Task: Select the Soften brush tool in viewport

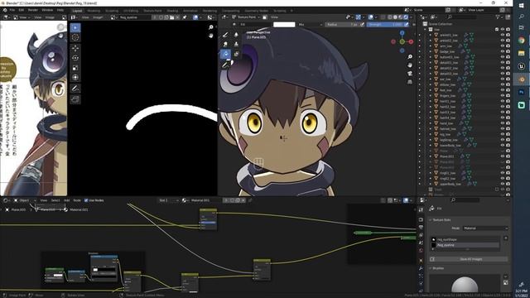Action: (236, 35)
